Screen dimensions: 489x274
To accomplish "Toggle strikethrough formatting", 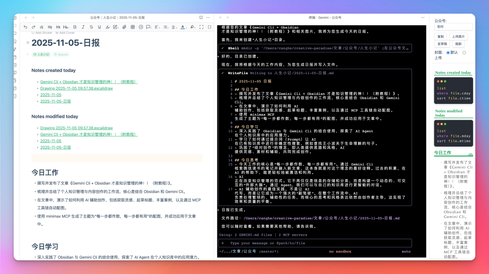I will tap(91, 27).
